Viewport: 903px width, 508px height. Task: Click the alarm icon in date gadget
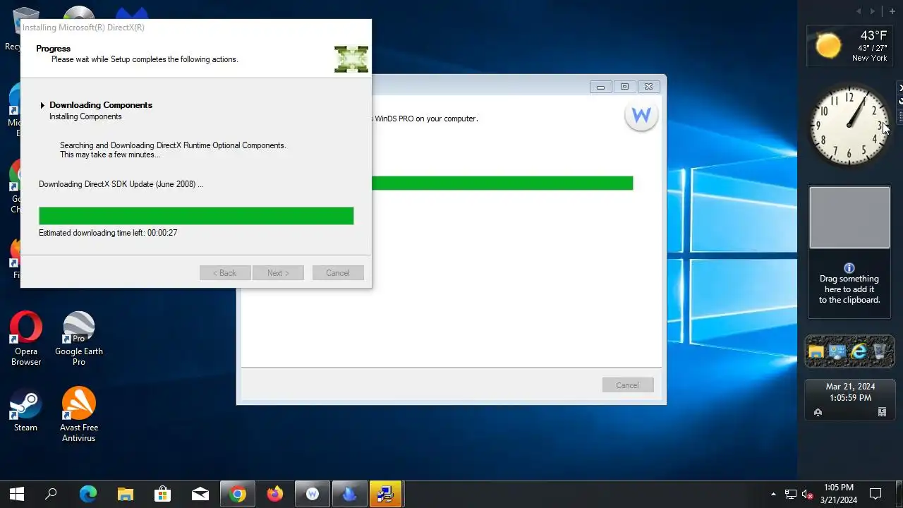[818, 412]
